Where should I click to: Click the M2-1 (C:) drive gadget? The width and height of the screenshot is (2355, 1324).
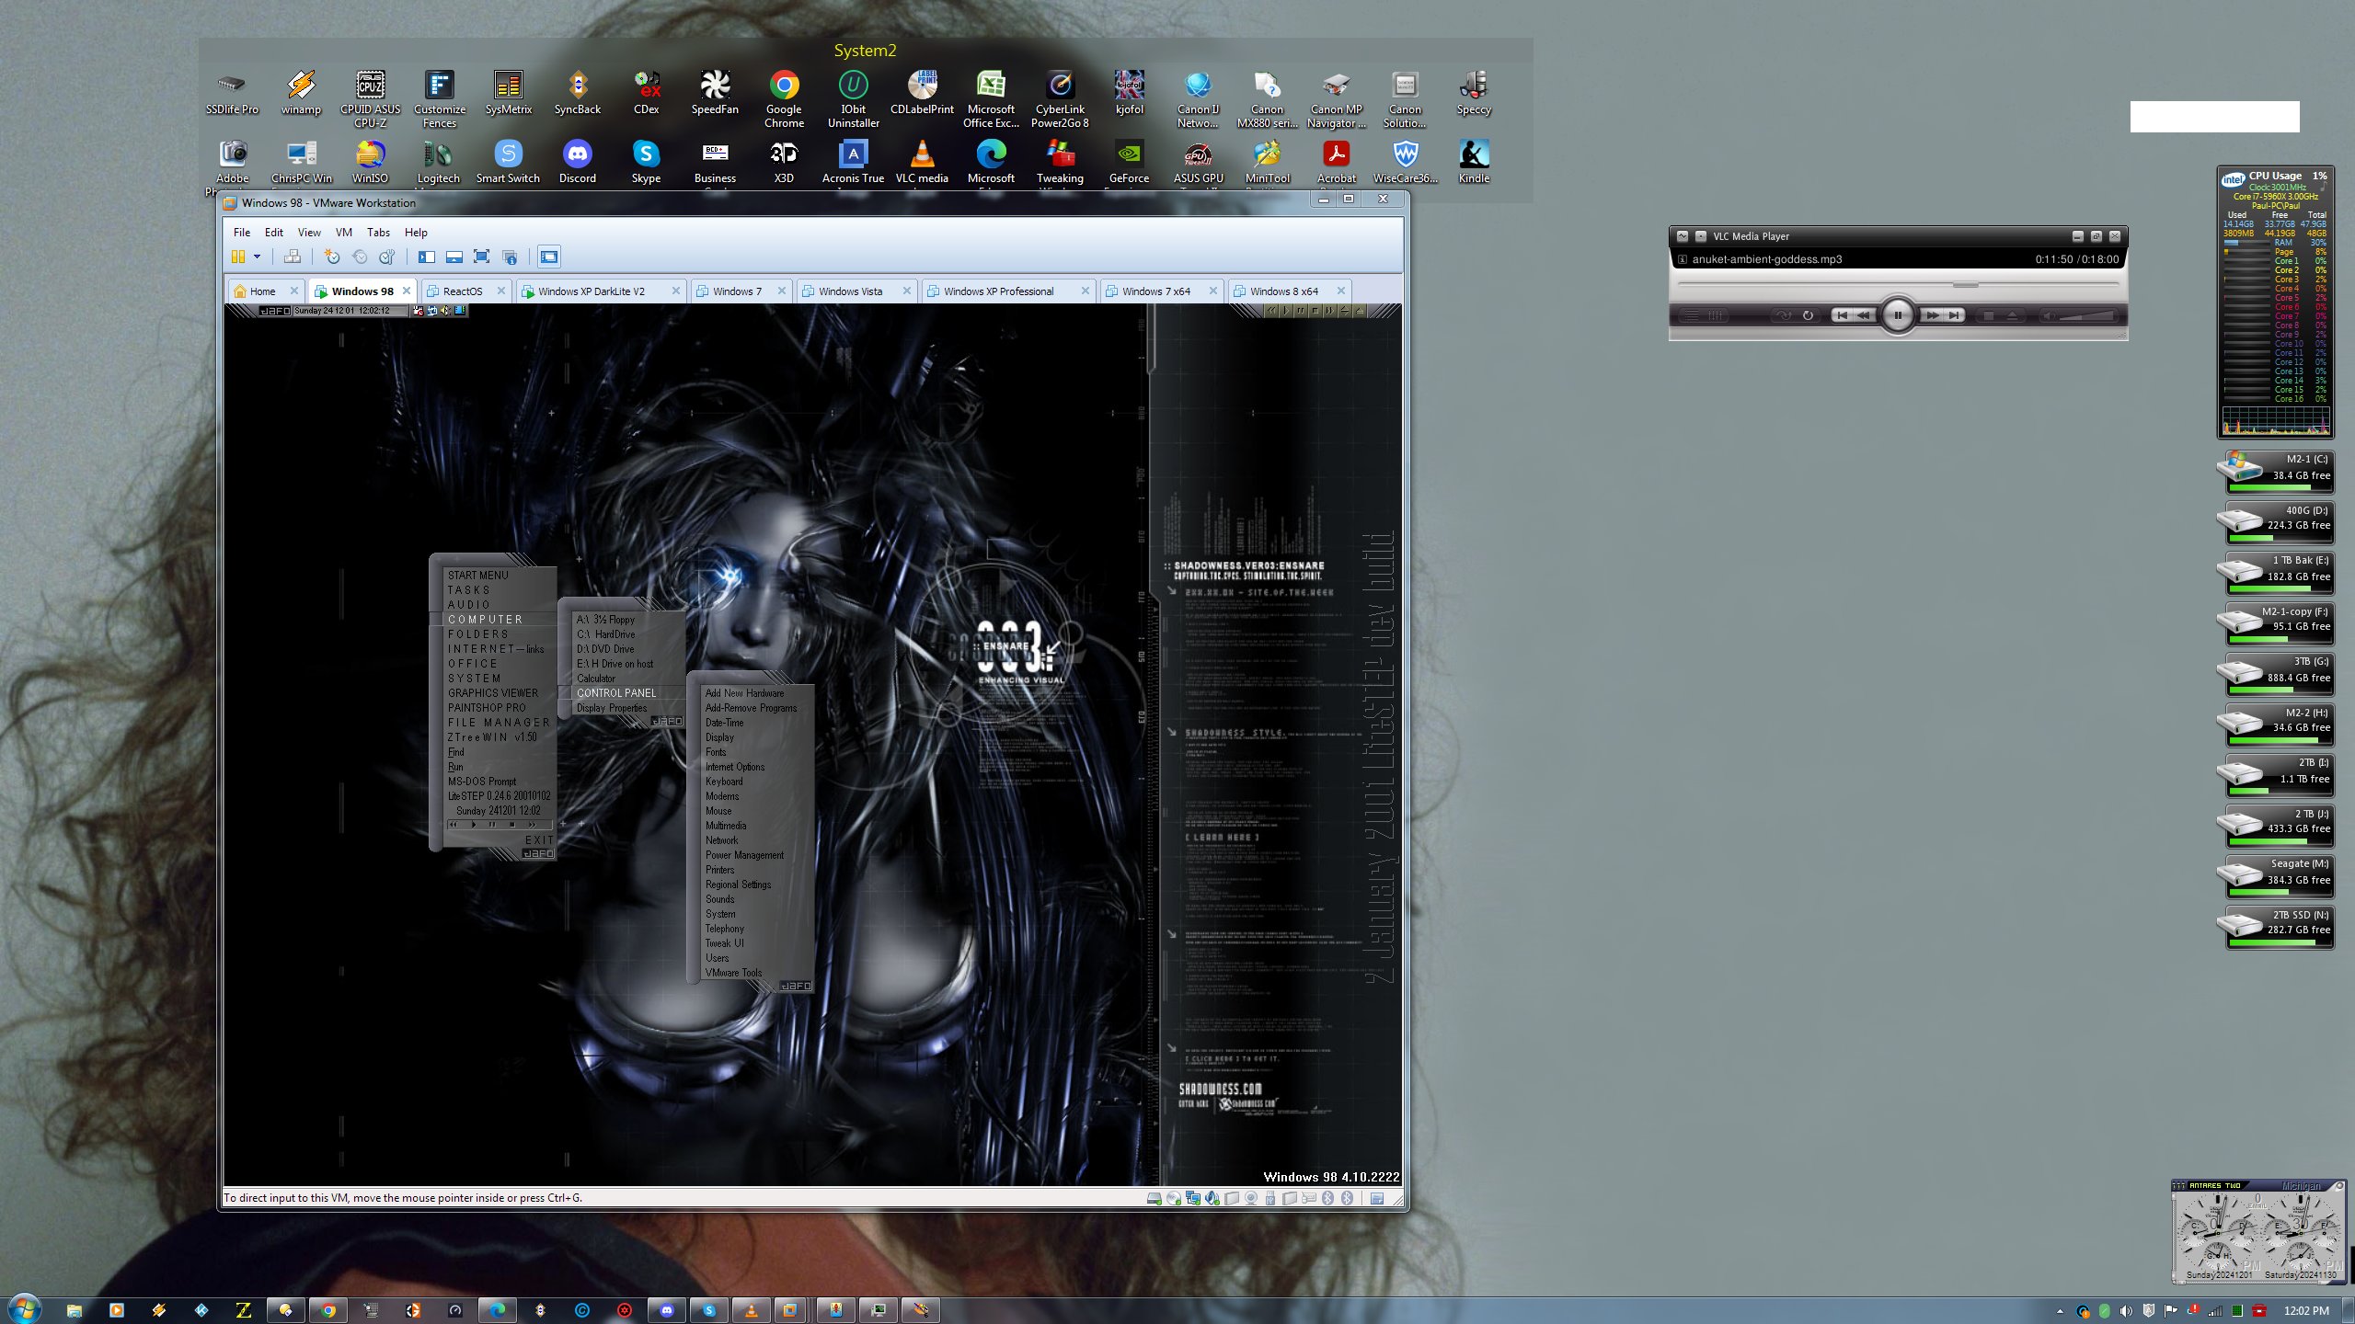pos(2278,472)
